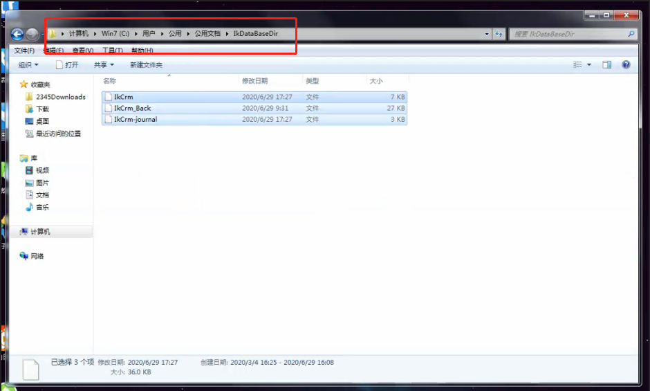Click the 音乐 note icon
The width and height of the screenshot is (650, 391).
[29, 207]
